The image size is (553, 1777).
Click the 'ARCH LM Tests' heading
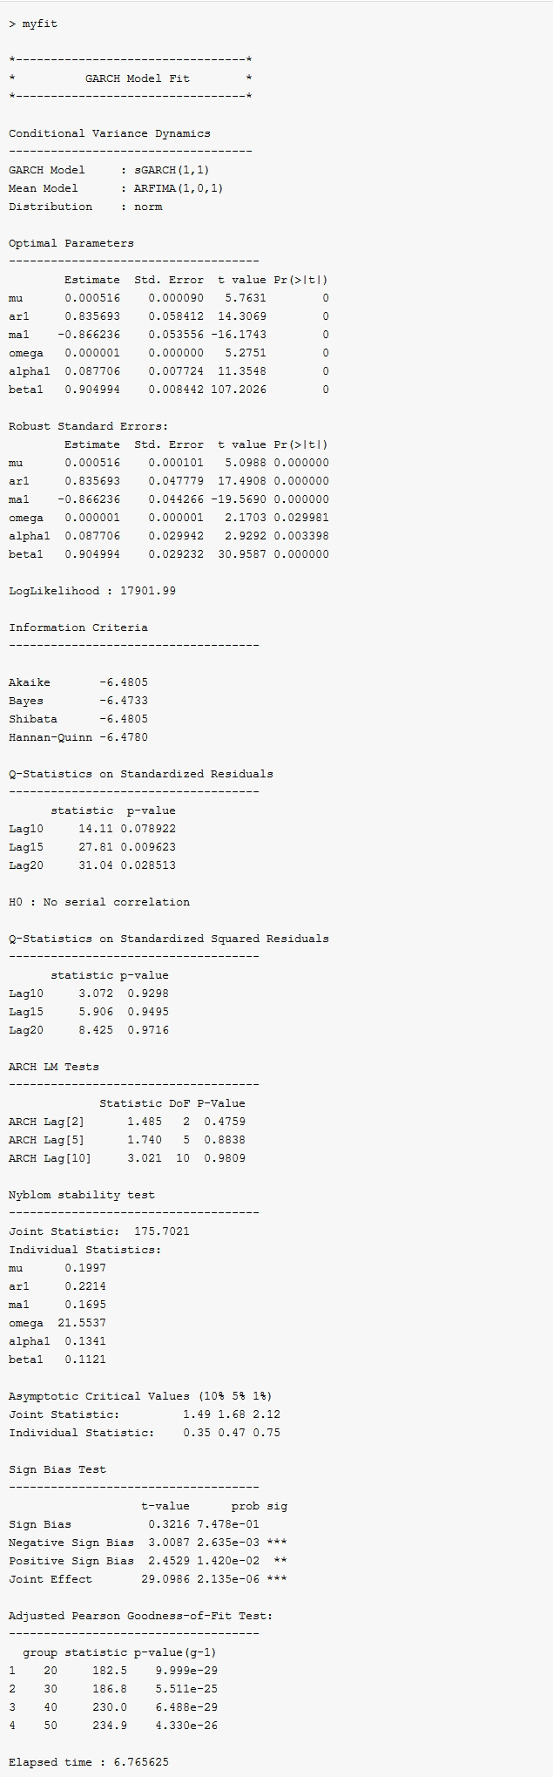point(54,1067)
